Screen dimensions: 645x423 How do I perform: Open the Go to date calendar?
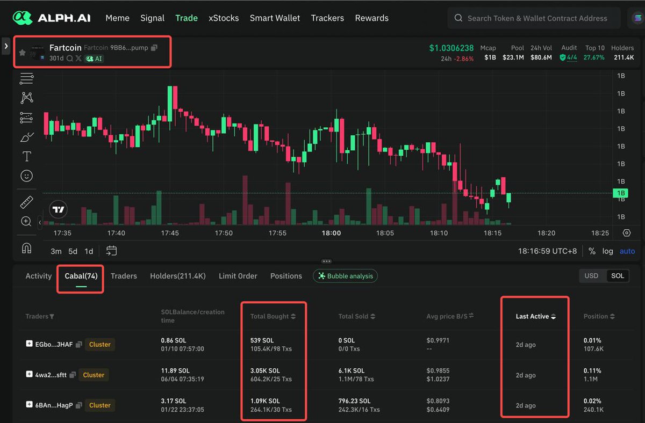click(x=111, y=251)
